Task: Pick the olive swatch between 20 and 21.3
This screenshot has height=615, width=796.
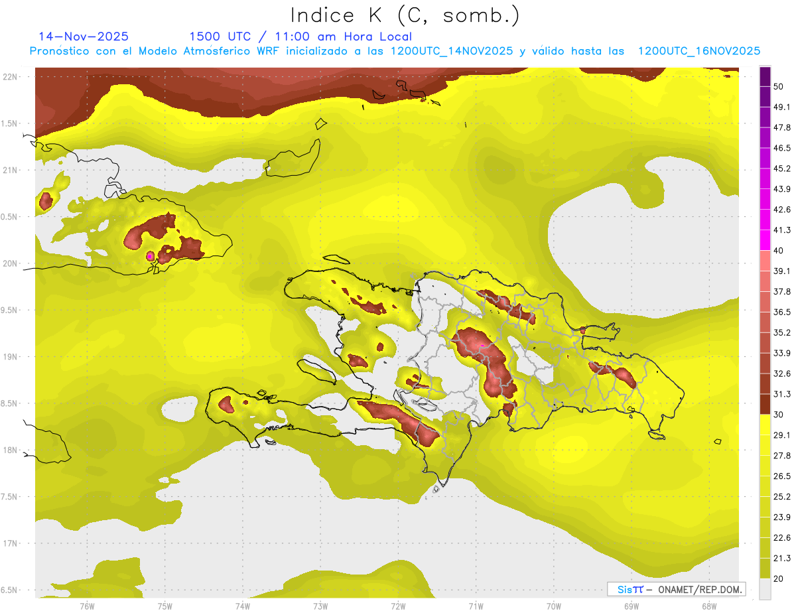Action: (x=765, y=569)
